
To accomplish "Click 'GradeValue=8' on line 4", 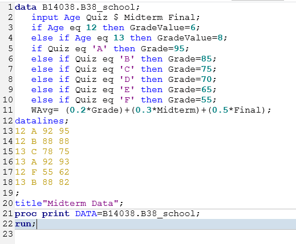I will 190,38.
